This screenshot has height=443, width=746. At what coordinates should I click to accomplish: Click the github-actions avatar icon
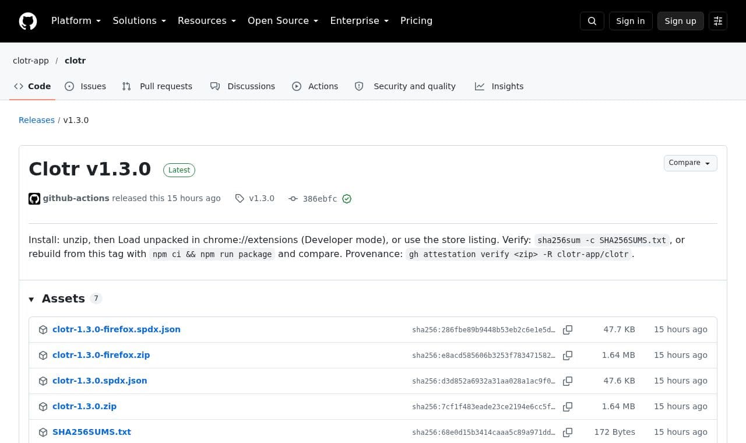(x=34, y=199)
